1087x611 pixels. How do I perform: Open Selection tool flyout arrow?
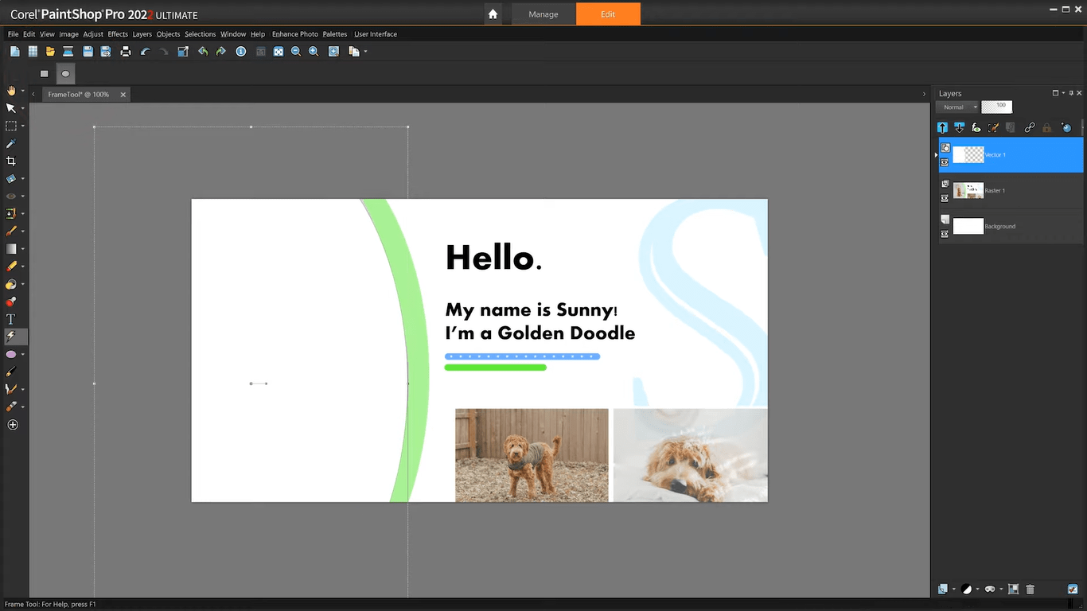click(x=22, y=126)
